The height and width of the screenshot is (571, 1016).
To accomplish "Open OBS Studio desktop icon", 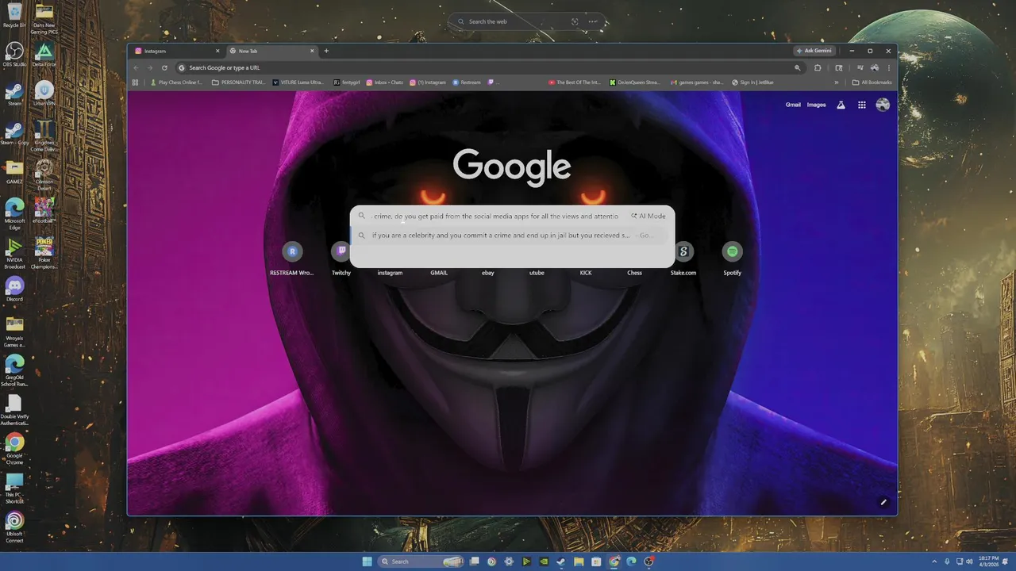I will pos(14,55).
